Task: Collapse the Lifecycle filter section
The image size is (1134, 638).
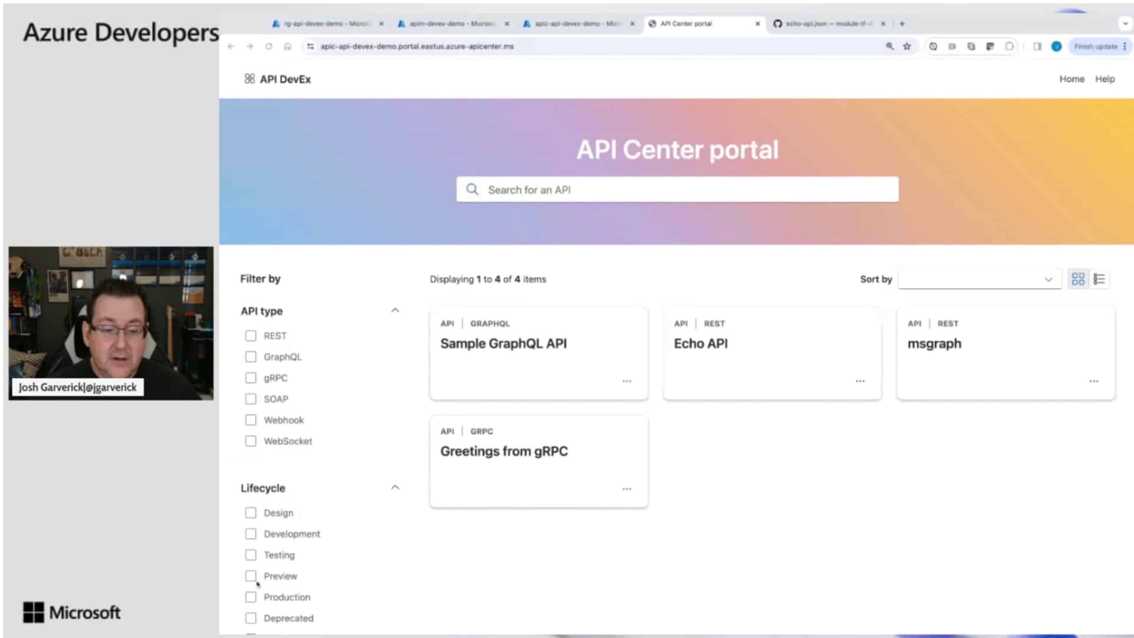Action: pos(395,488)
